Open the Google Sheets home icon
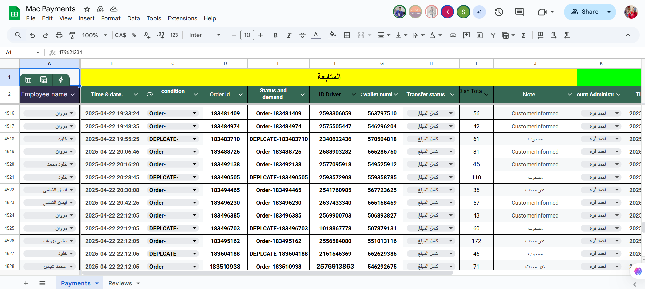 click(x=14, y=13)
